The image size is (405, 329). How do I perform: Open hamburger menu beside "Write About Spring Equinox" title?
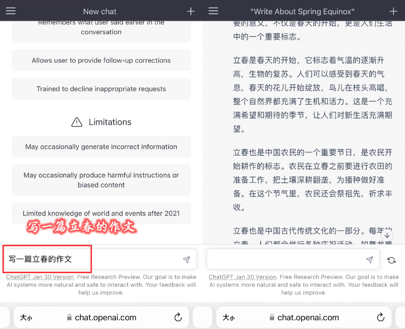click(213, 11)
